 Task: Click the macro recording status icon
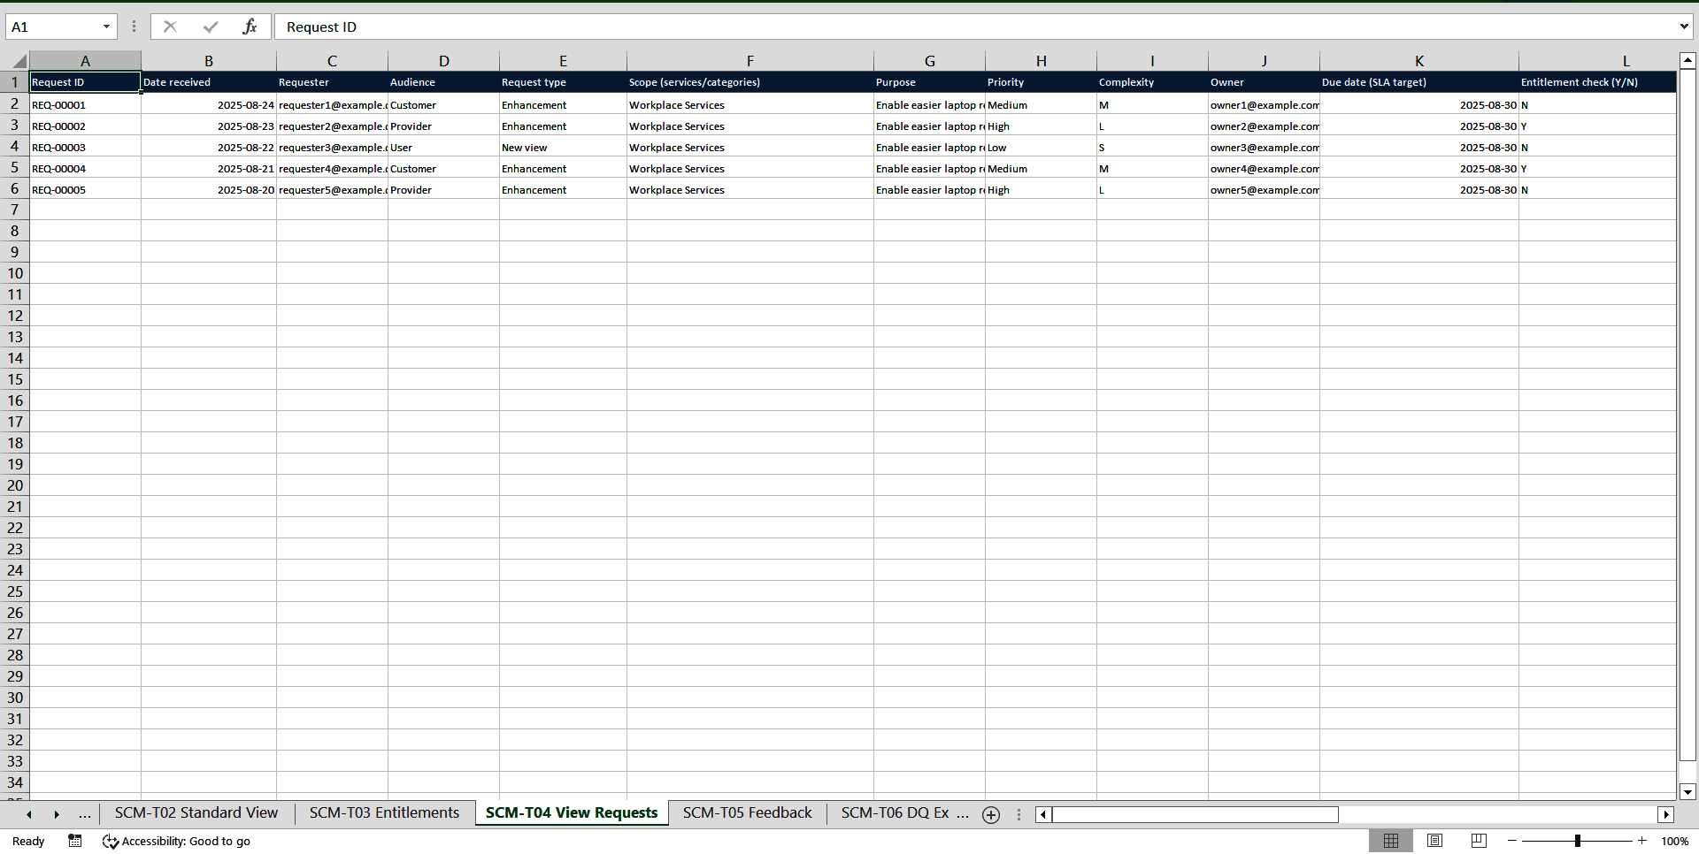point(75,841)
